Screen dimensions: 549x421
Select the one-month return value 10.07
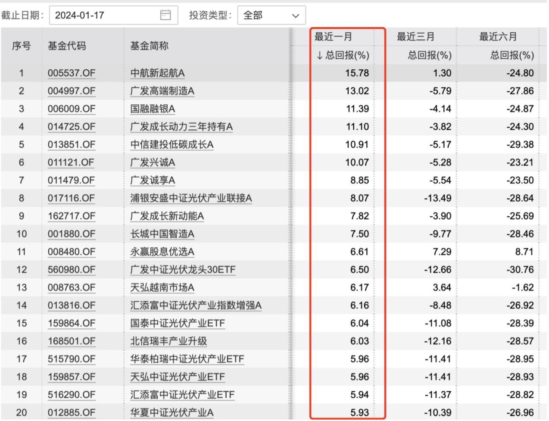pos(357,162)
